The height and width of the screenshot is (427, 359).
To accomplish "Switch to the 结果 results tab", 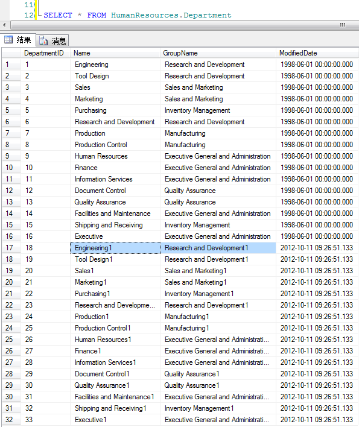I will (x=17, y=40).
